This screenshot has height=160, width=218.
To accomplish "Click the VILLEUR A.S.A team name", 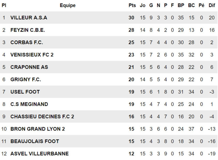I will tap(29, 18).
